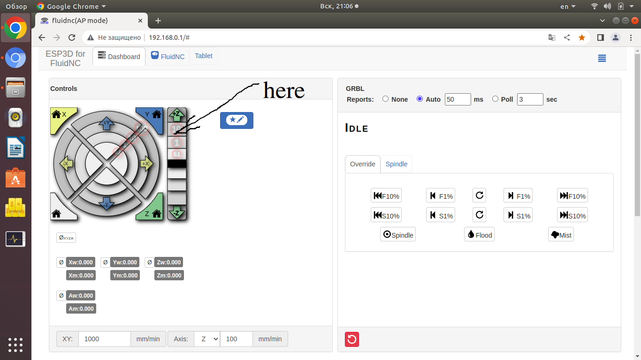Select the None reports radio button
641x360 pixels.
tap(385, 98)
